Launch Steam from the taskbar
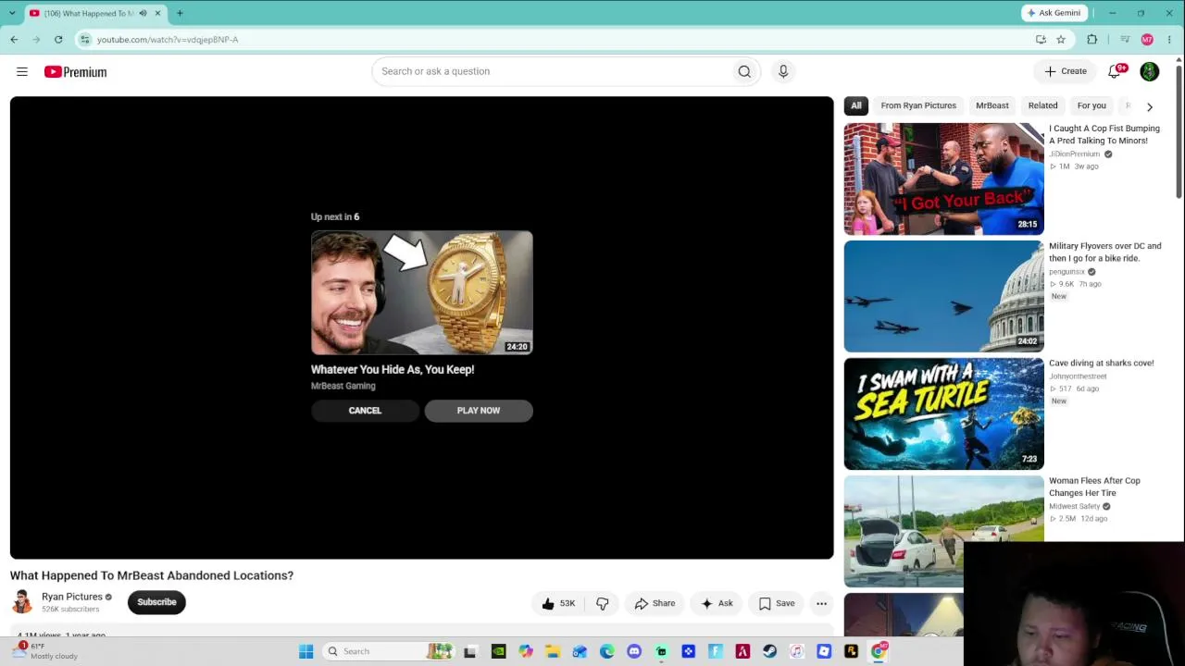This screenshot has height=666, width=1185. point(769,651)
